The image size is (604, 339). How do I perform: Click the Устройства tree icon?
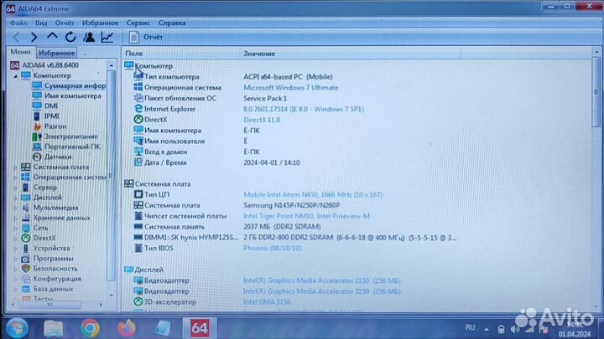coord(26,249)
